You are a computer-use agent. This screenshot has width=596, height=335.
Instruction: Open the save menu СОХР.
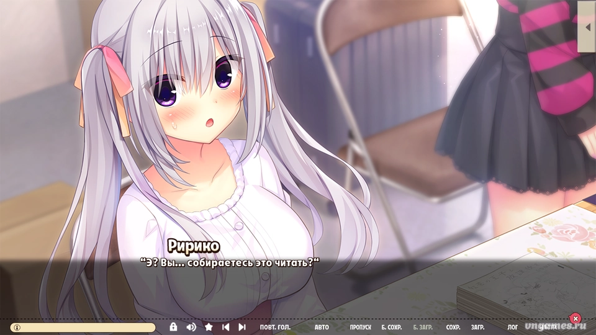pos(453,327)
